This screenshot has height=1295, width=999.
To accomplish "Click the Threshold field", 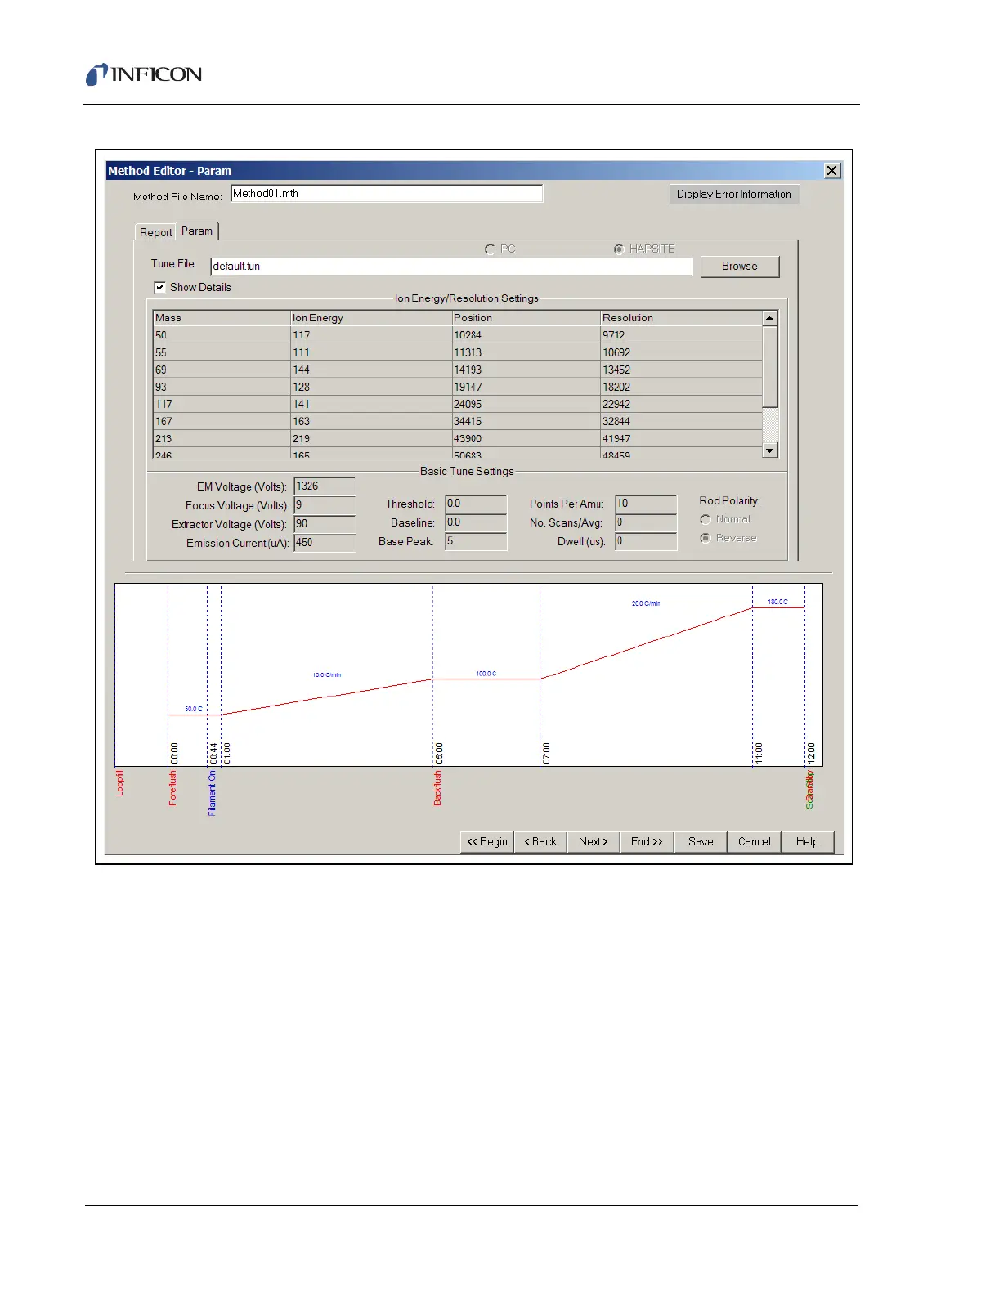I will 476,504.
